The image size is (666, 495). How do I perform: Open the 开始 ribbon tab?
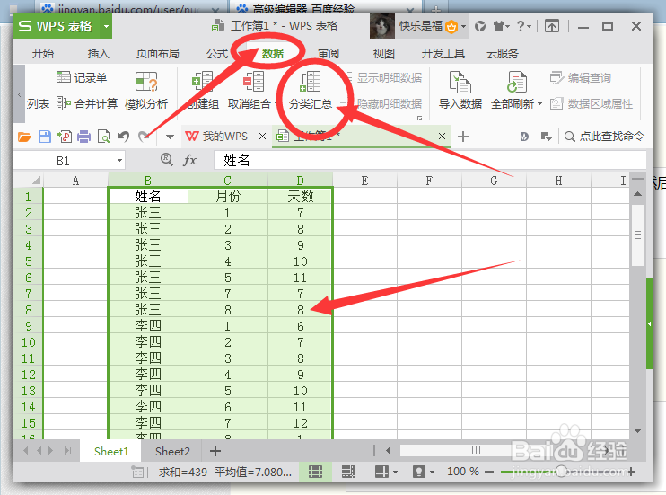click(x=43, y=53)
